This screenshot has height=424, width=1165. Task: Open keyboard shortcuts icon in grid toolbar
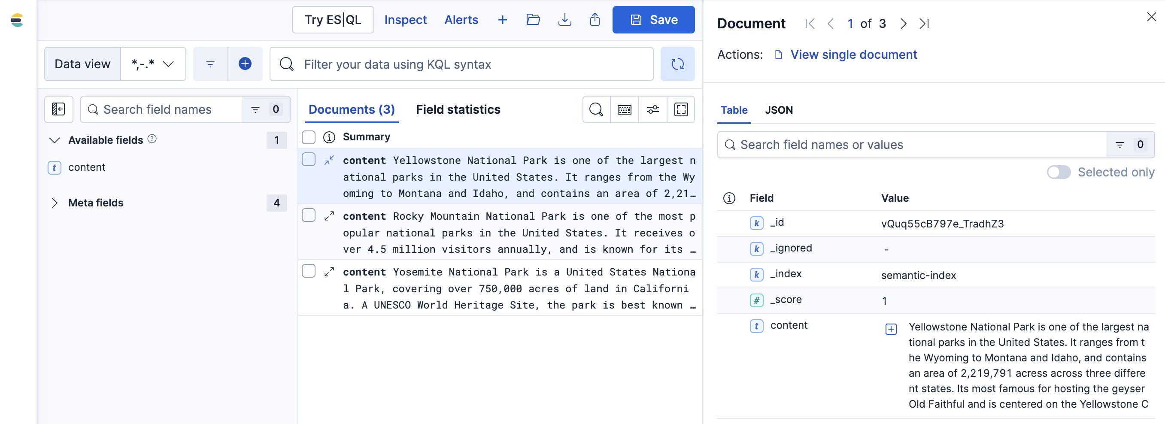point(624,109)
